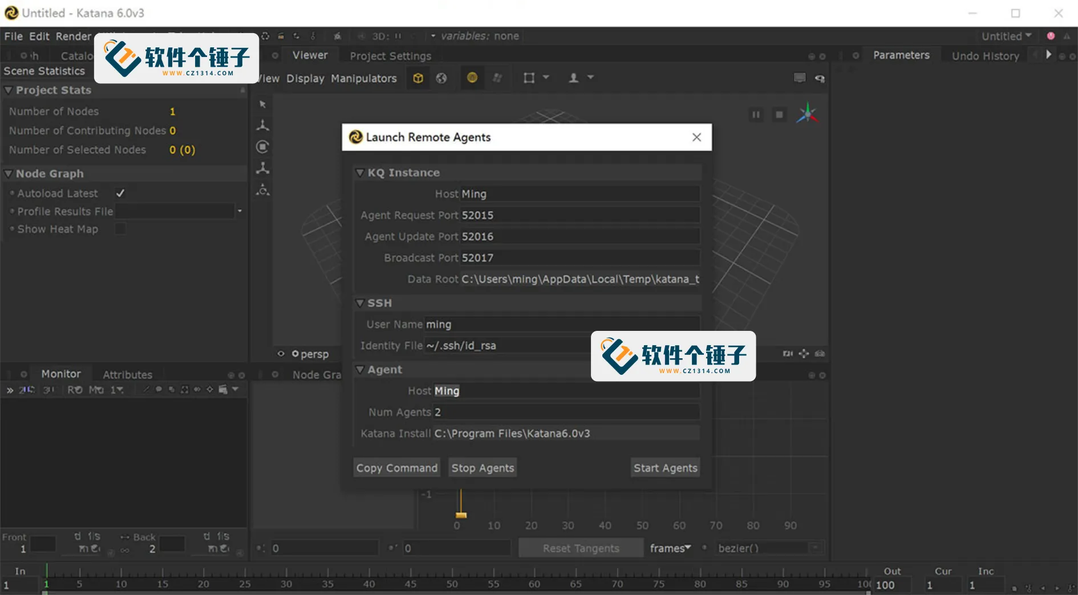Select the Parameters tab

coord(901,55)
